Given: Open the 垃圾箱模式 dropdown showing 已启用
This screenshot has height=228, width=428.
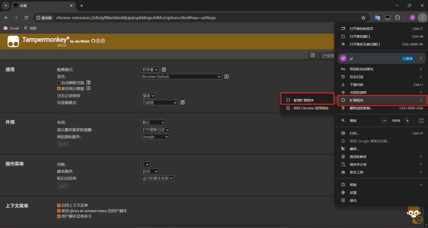Looking at the screenshot, I should coord(159,103).
